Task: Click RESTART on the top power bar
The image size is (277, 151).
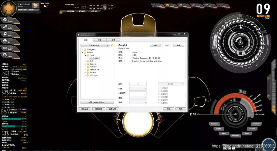Action: tap(82, 11)
